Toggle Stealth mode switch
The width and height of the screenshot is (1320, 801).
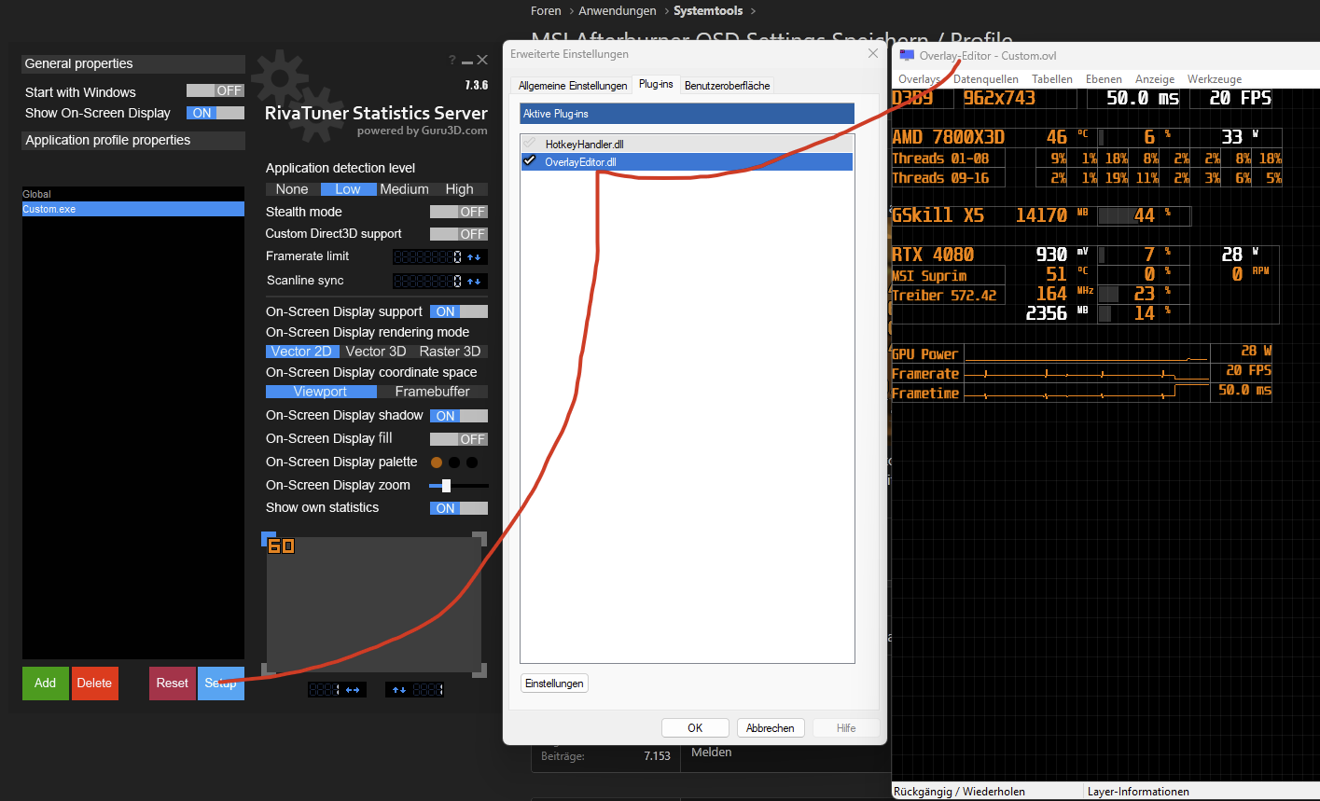pos(459,212)
